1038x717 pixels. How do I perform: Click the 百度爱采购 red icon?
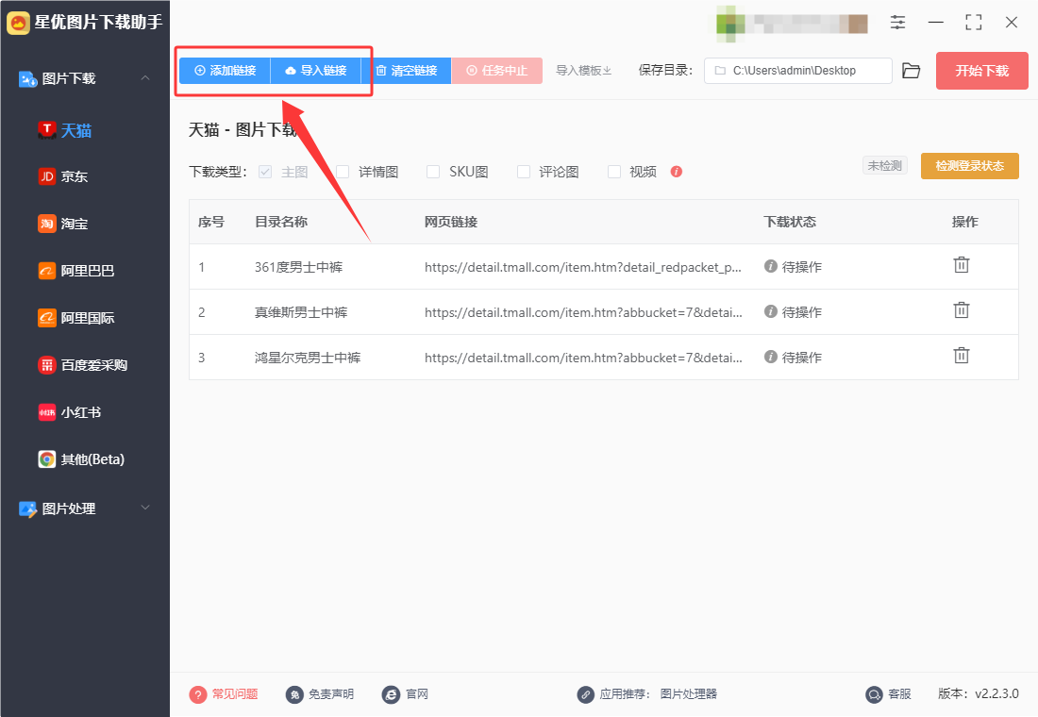click(x=46, y=365)
